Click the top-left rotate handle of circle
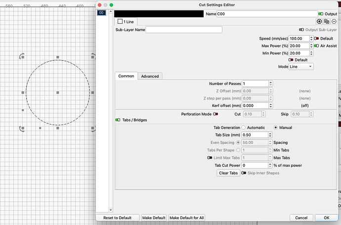 pyautogui.click(x=21, y=56)
